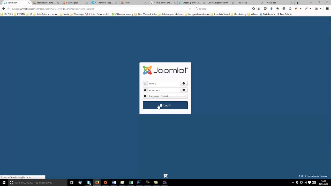
Task: Click the Joomla icon at the page bottom
Action: coord(165,176)
